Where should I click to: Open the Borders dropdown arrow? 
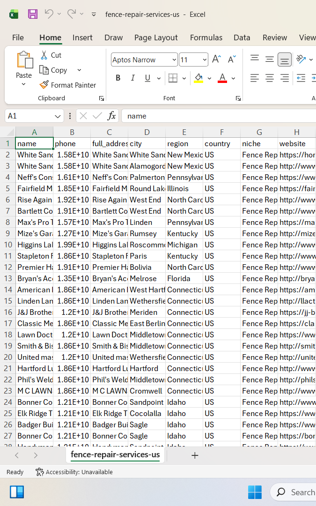pyautogui.click(x=184, y=78)
